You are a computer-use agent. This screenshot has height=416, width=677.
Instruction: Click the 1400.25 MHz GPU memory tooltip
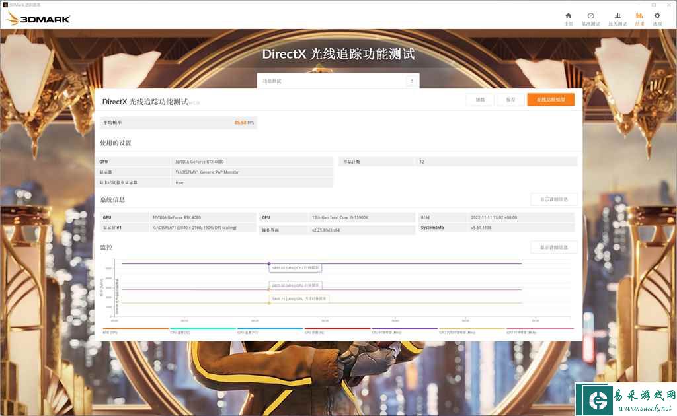[x=299, y=298]
